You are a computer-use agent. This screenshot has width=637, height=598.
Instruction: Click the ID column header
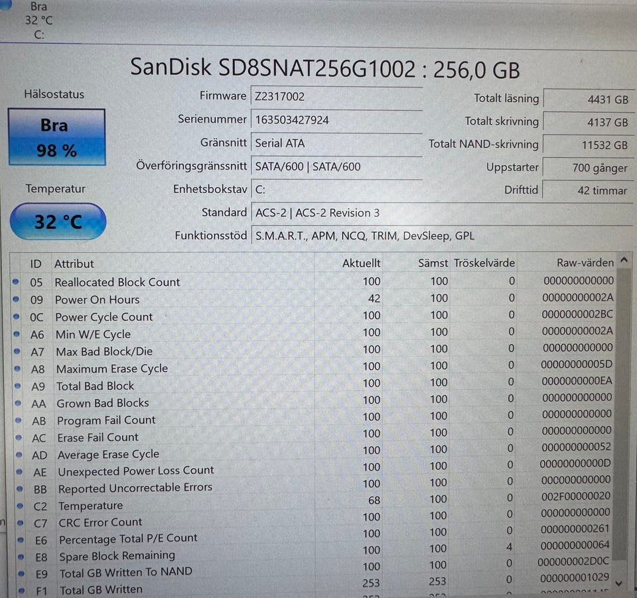click(36, 265)
